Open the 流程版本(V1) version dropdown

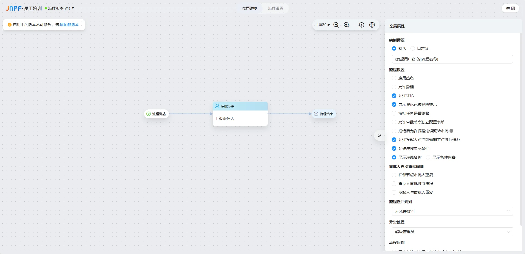point(60,8)
